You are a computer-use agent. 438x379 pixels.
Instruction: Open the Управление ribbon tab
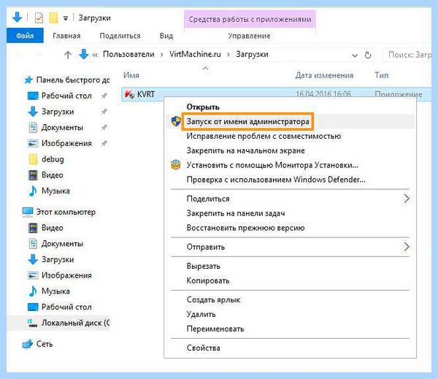249,36
